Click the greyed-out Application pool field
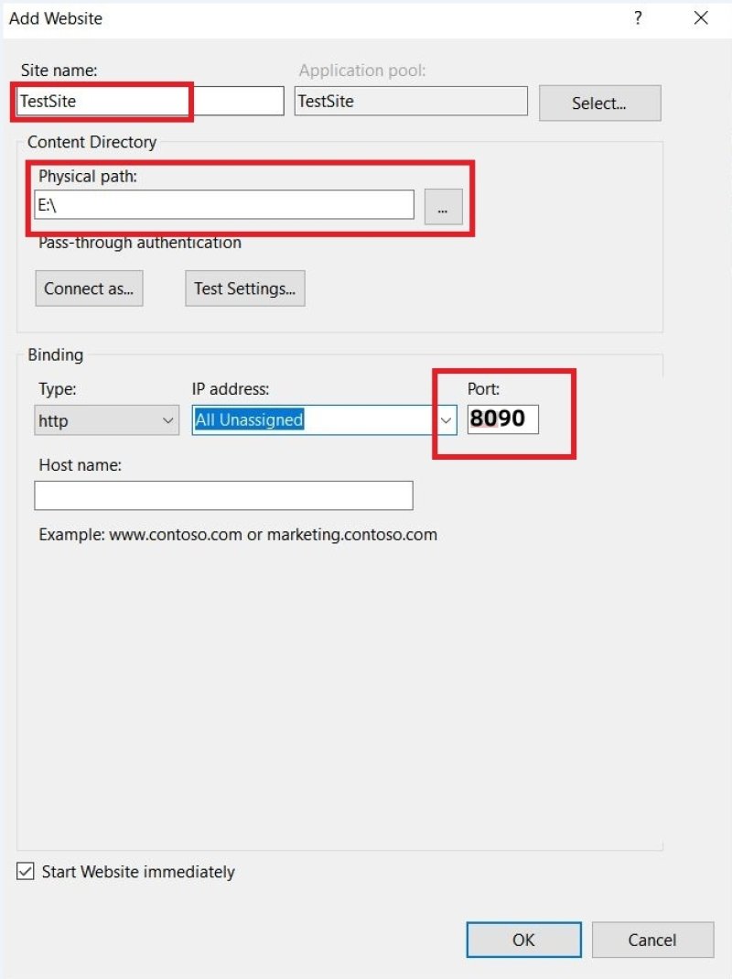The height and width of the screenshot is (979, 732). [411, 102]
